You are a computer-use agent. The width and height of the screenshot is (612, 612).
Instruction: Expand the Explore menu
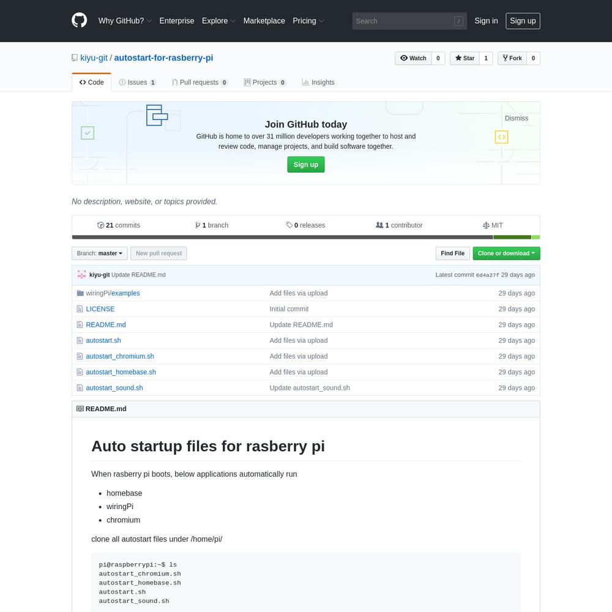218,21
